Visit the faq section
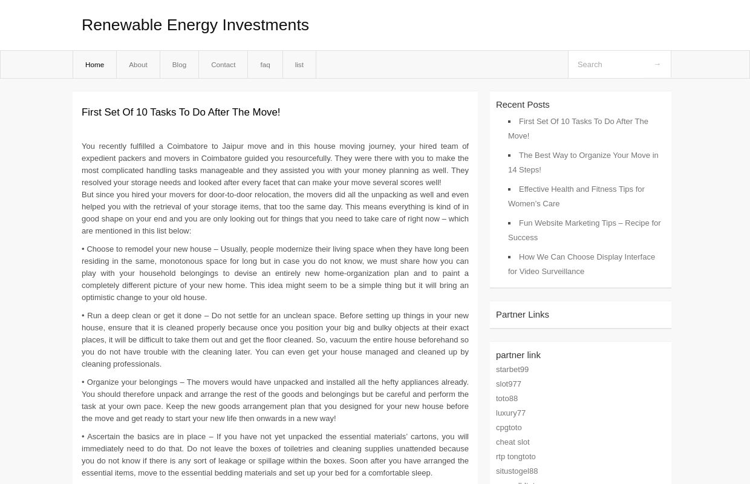 pos(265,64)
